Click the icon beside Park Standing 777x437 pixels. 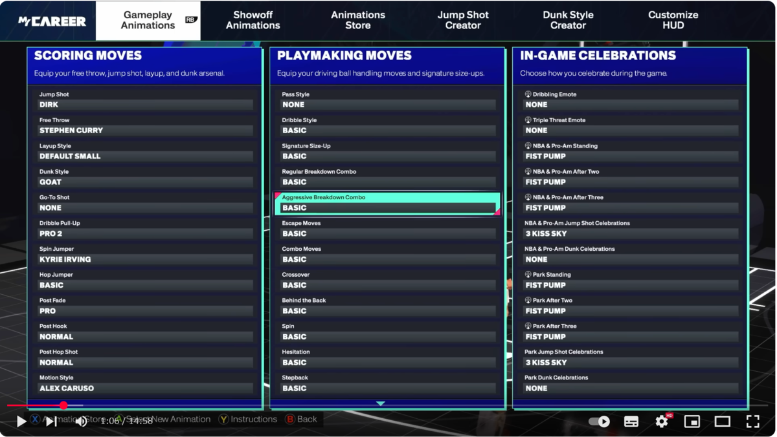coord(528,275)
